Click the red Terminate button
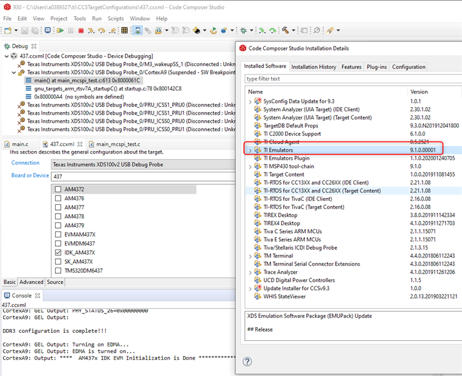 (81, 30)
